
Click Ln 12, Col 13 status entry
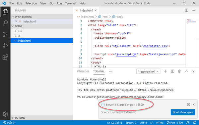click(x=115, y=123)
